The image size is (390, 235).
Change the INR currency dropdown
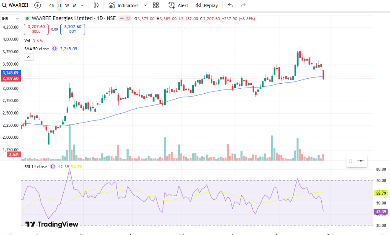(x=10, y=19)
